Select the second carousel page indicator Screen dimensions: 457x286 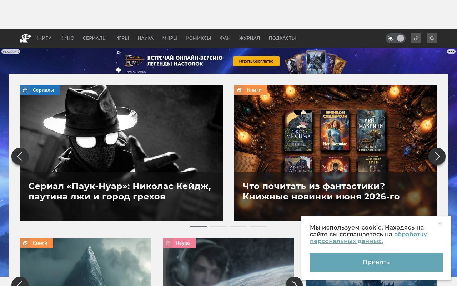coord(219,227)
